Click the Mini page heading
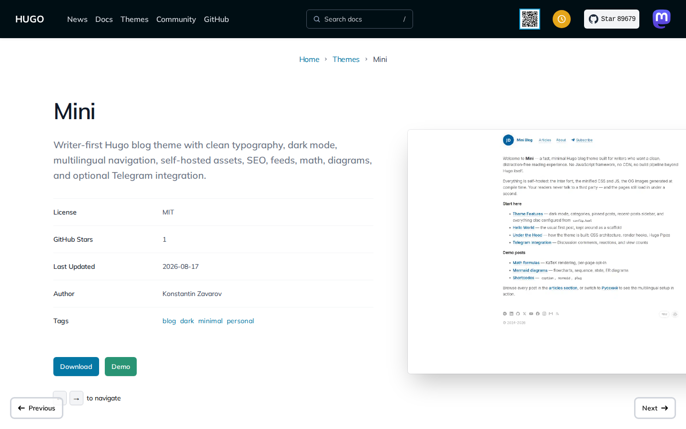Viewport: 686px width, 429px height. coord(74,112)
